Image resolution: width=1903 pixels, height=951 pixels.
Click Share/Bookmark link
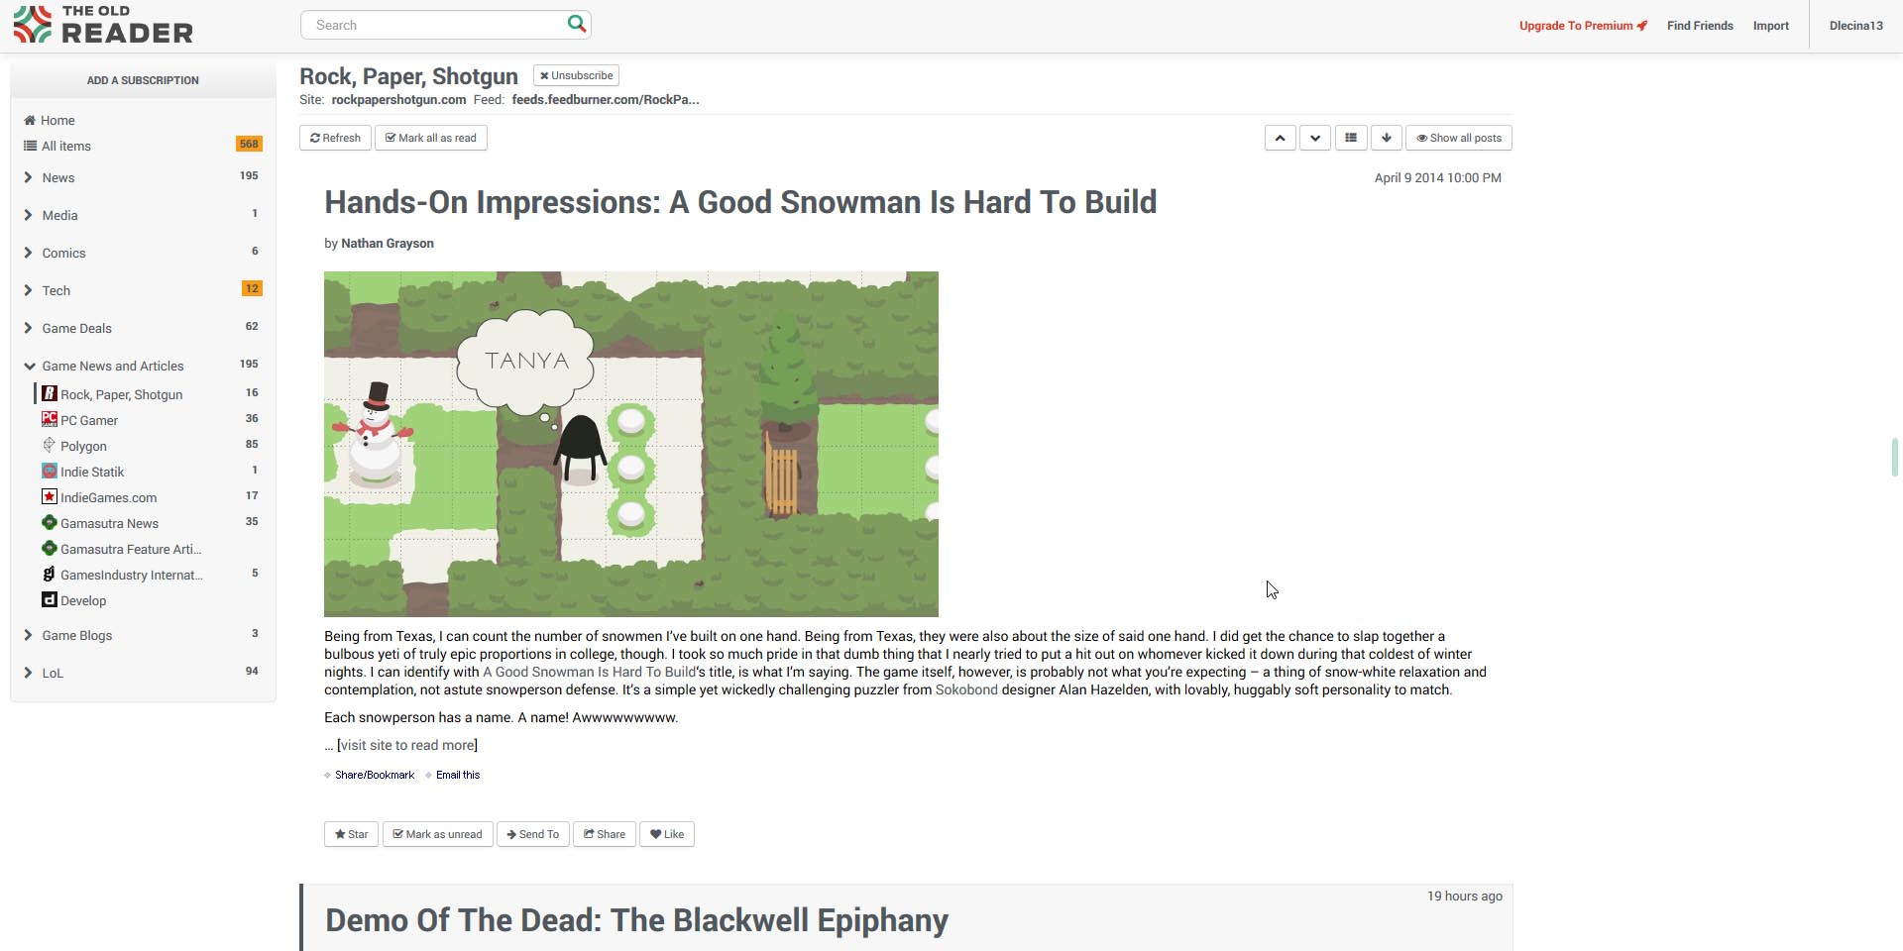click(x=375, y=775)
